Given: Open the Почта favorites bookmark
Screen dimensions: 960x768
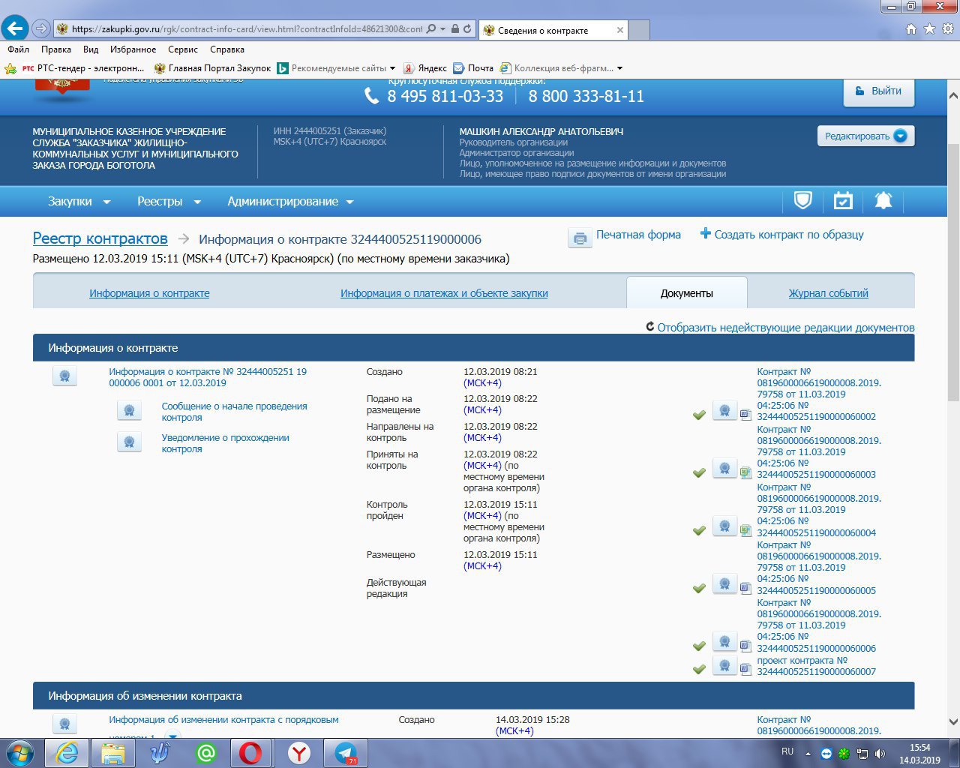Looking at the screenshot, I should point(473,68).
